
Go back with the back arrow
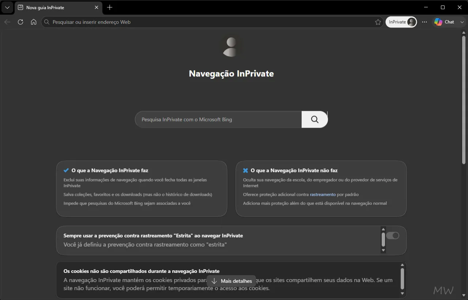[x=7, y=22]
